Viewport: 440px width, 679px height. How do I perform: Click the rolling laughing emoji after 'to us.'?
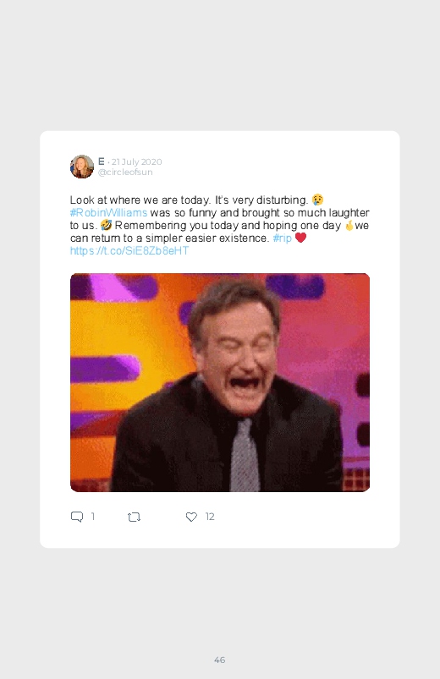(x=106, y=225)
